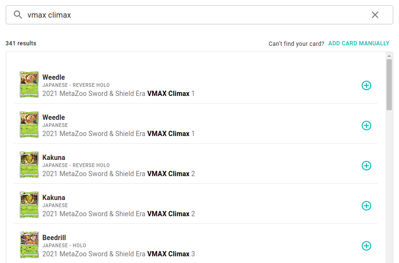The height and width of the screenshot is (263, 399).
Task: Open Kakuna Reverse Holo card thumbnail
Action: point(29,165)
